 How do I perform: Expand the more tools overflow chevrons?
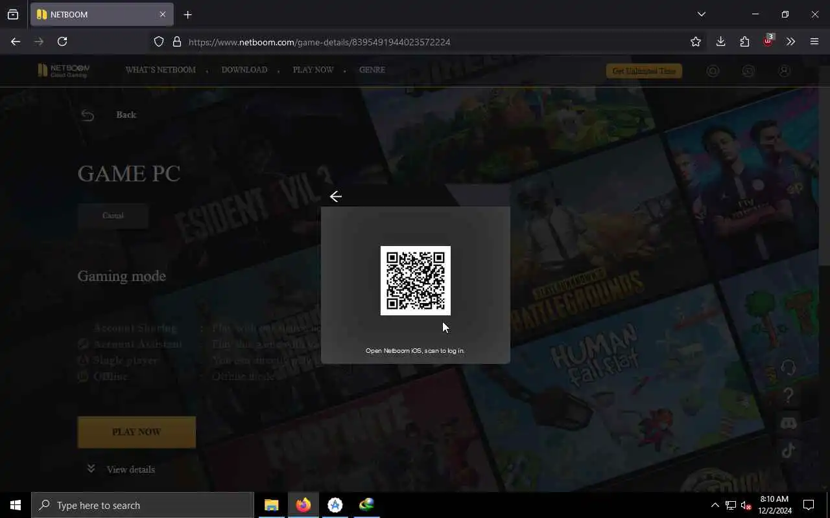point(790,41)
